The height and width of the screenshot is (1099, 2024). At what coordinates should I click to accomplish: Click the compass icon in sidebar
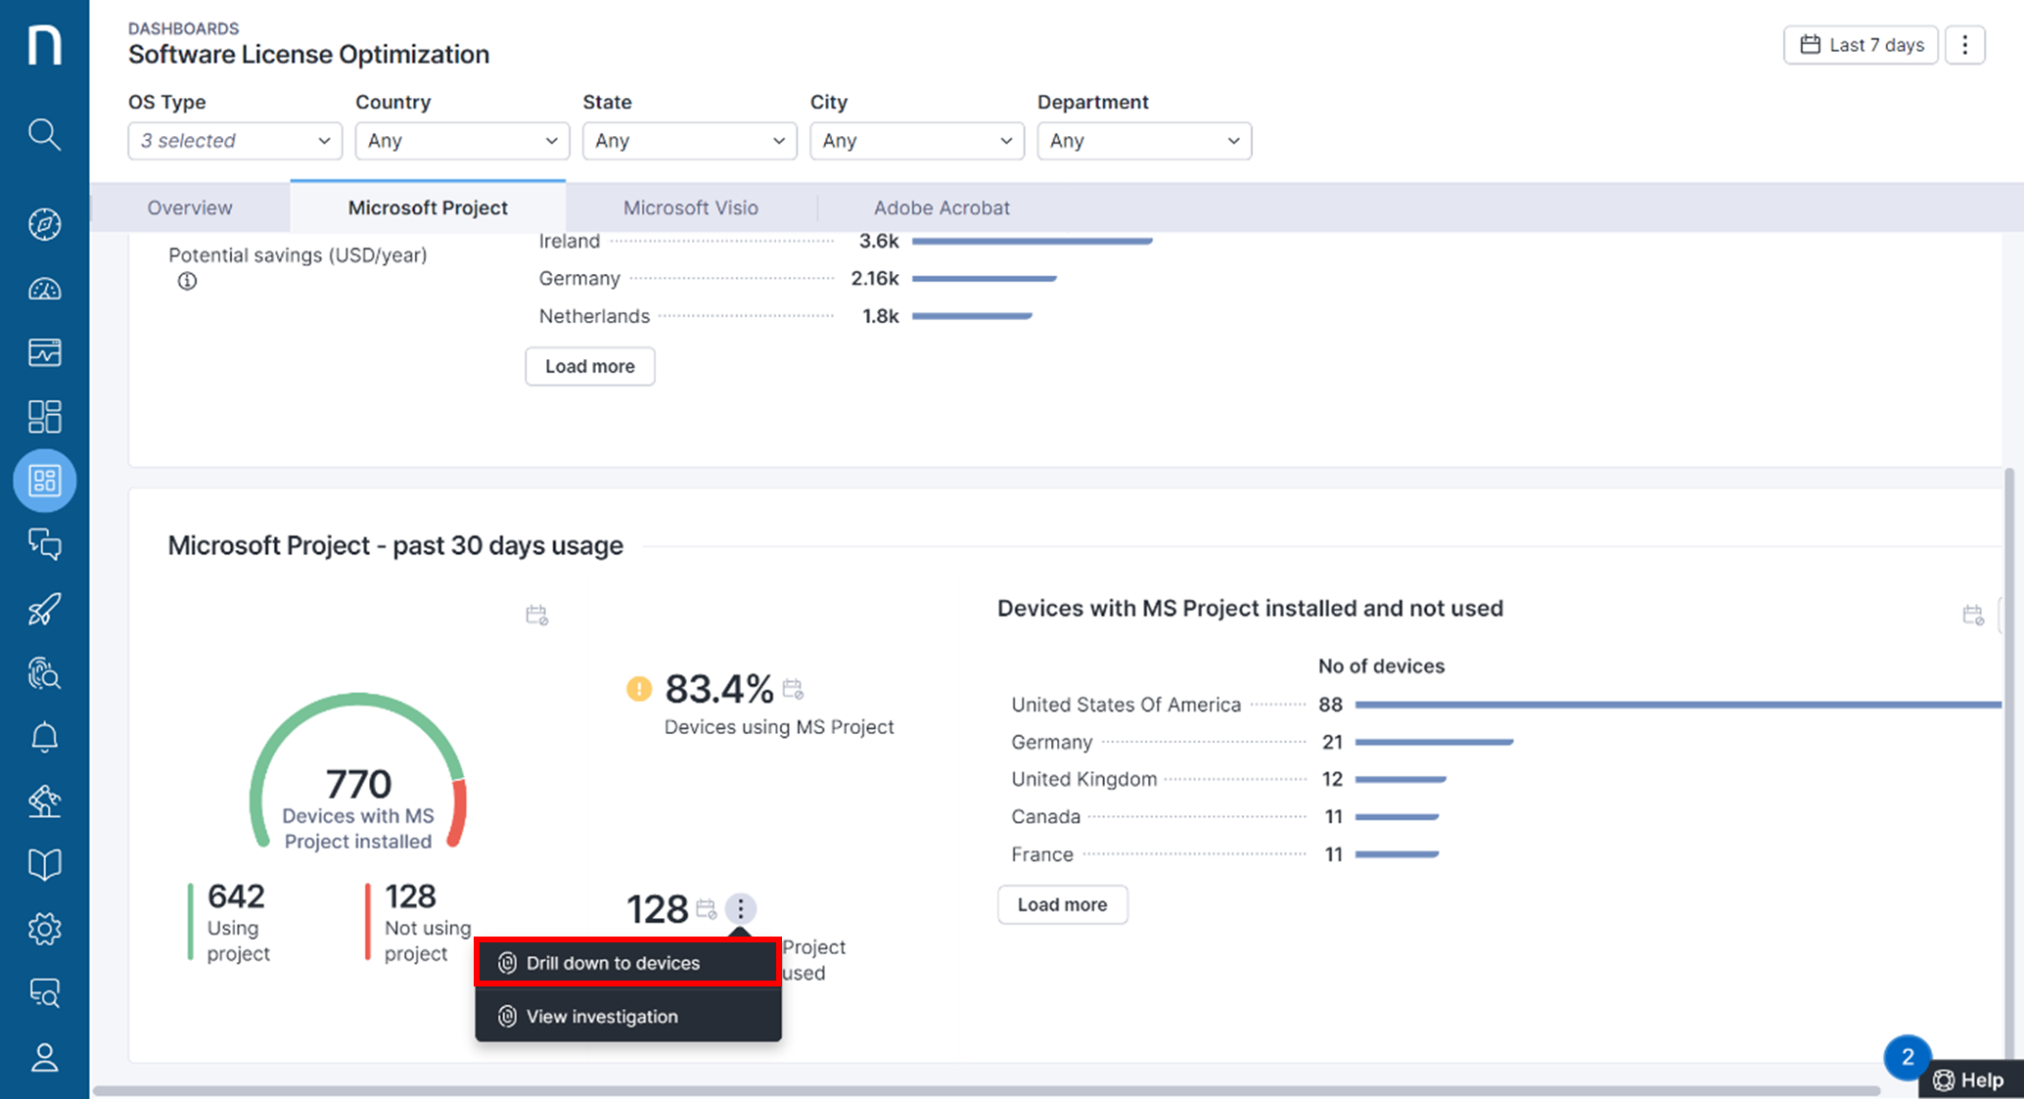click(44, 224)
